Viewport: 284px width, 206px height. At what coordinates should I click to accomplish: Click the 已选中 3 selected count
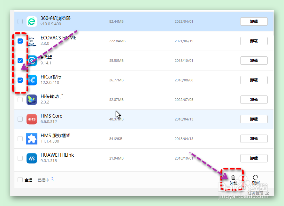pyautogui.click(x=46, y=180)
